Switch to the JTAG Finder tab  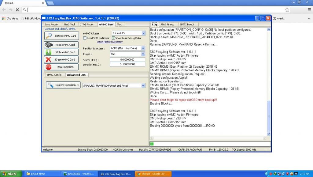(x=87, y=24)
